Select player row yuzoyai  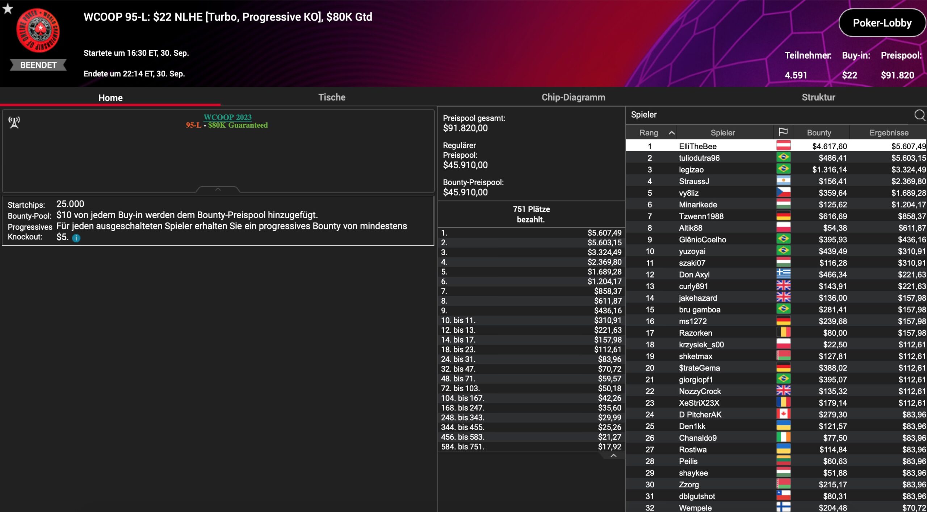(x=776, y=251)
